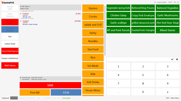
Task: Add Hot And Sour Soup item
Action: point(168,23)
